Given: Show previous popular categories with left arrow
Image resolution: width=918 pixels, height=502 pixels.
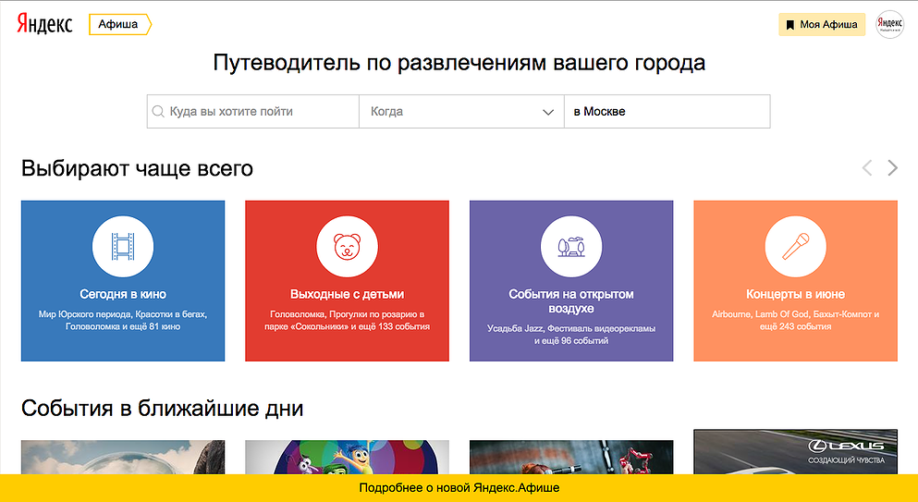Looking at the screenshot, I should 867,168.
